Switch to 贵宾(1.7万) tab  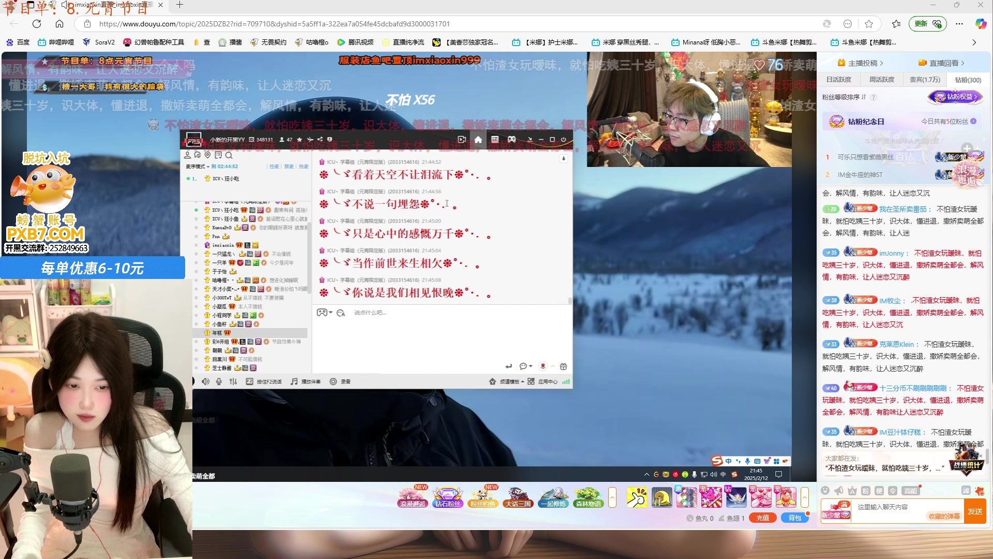point(925,80)
